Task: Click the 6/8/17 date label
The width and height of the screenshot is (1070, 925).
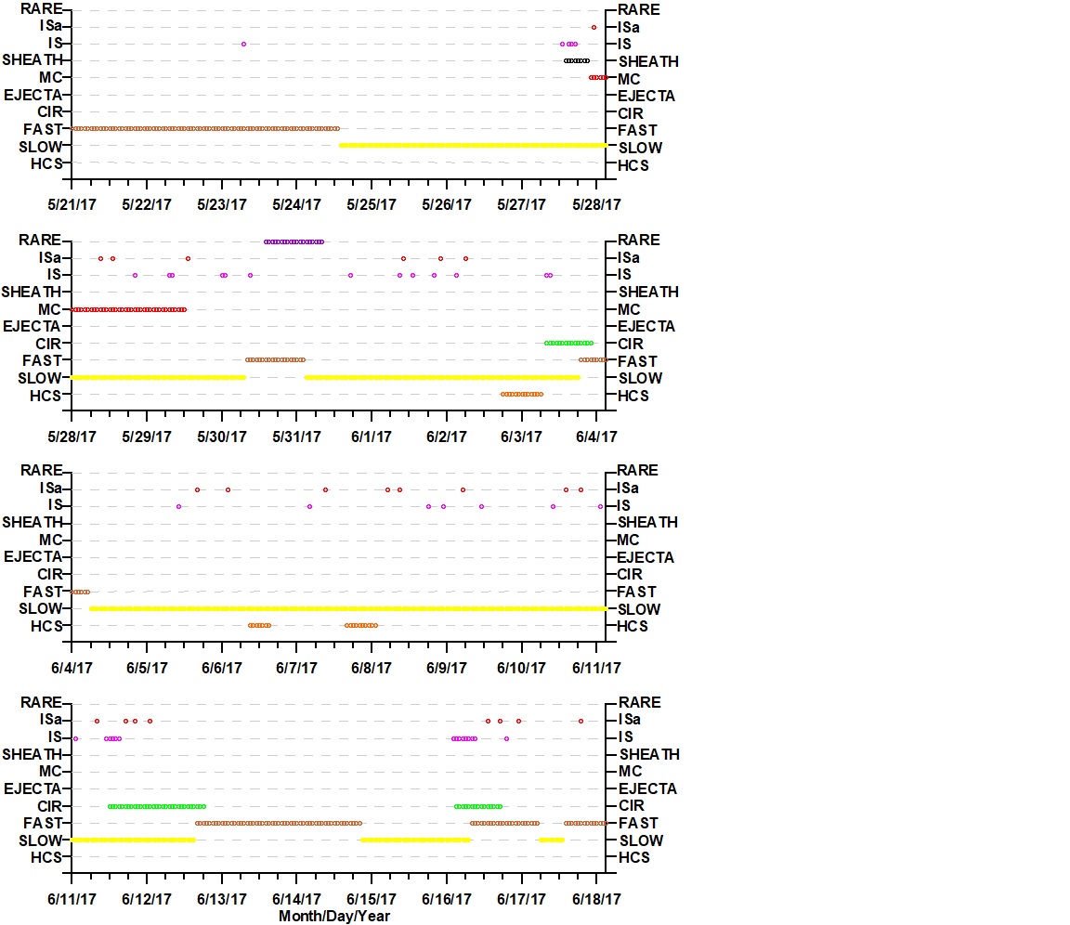Action: 372,668
